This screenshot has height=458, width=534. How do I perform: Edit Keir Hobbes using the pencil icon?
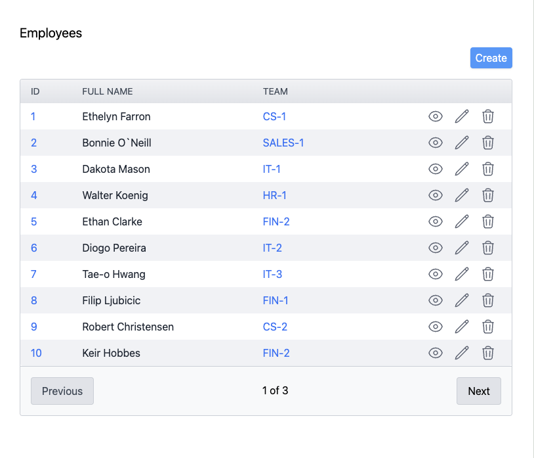tap(462, 353)
